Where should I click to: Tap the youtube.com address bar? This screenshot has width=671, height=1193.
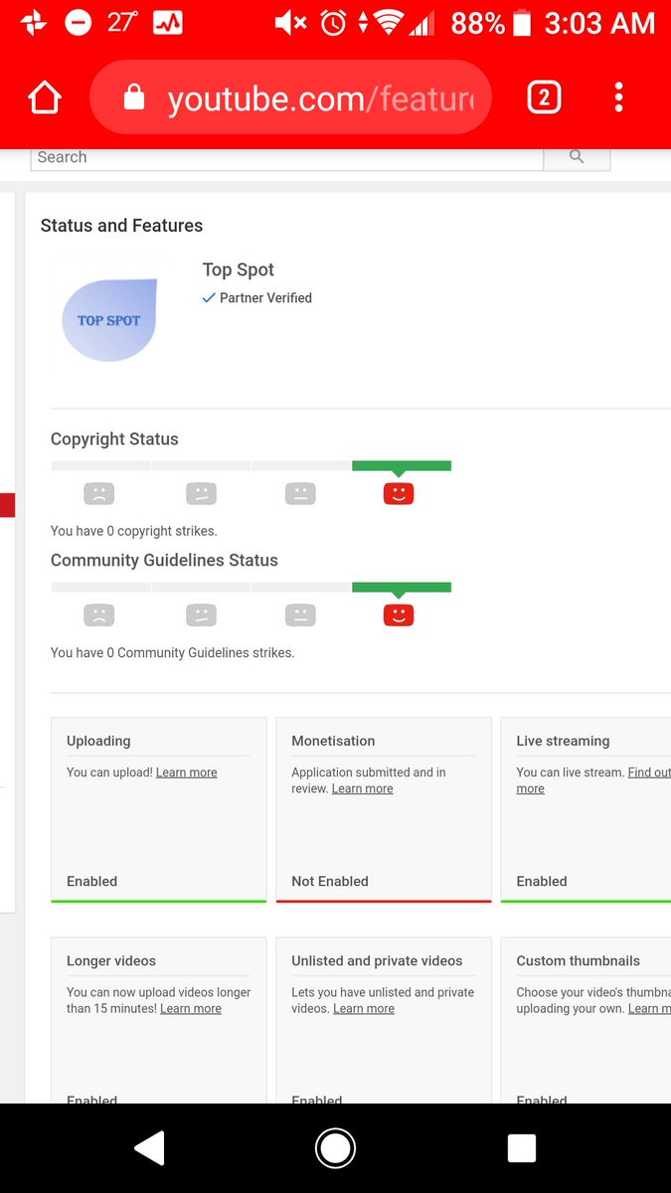(x=291, y=97)
